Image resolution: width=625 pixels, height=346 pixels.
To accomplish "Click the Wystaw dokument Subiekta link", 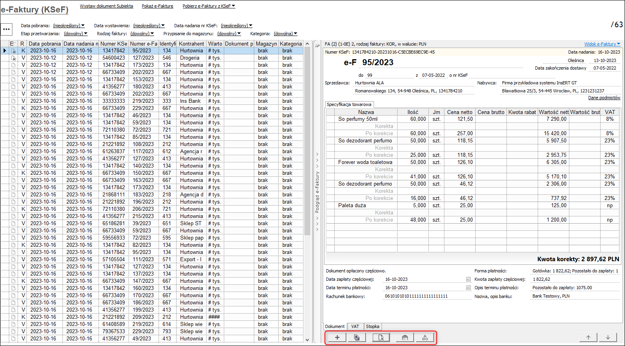I will [107, 6].
